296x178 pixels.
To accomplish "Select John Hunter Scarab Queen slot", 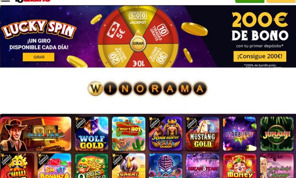I will click(x=165, y=134).
